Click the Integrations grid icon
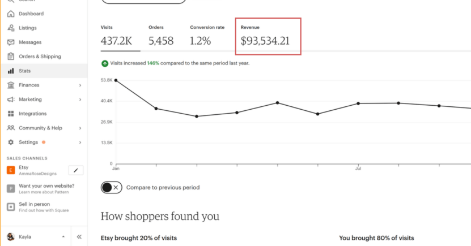This screenshot has width=471, height=246. point(11,114)
